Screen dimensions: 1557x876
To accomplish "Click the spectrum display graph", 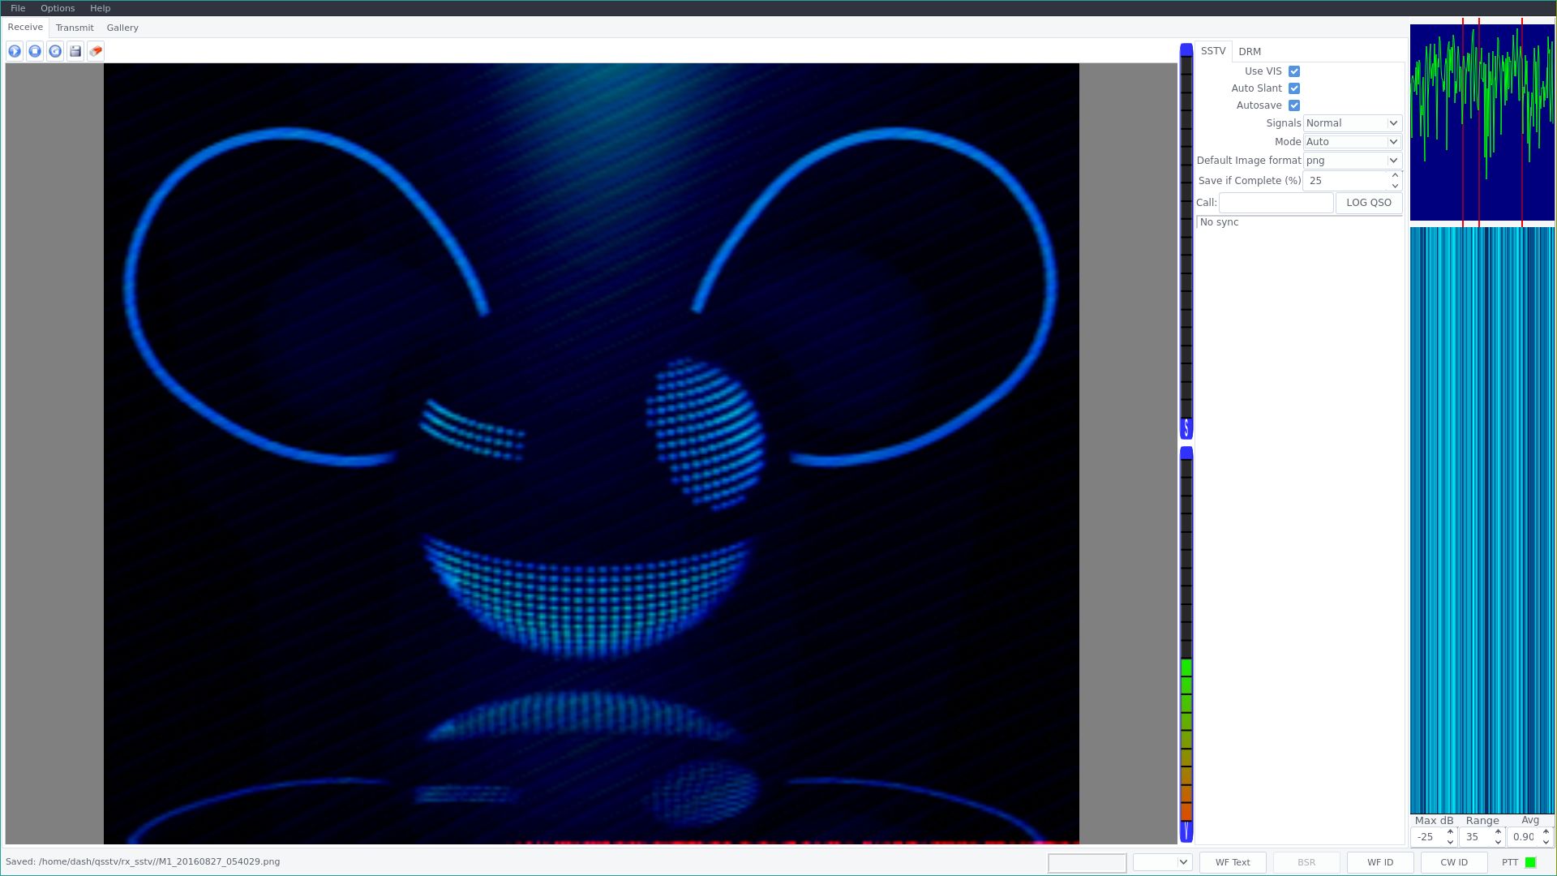I will pos(1482,122).
